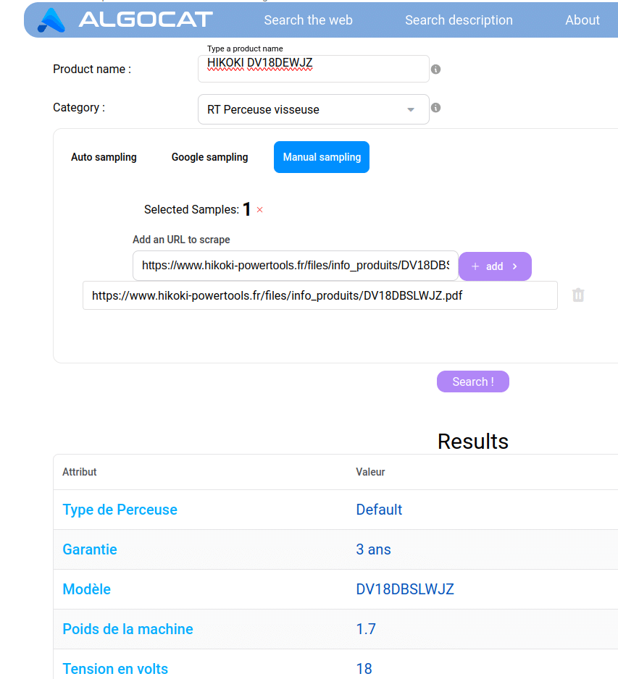Click the Attribut column header
The width and height of the screenshot is (618, 679).
pos(79,472)
